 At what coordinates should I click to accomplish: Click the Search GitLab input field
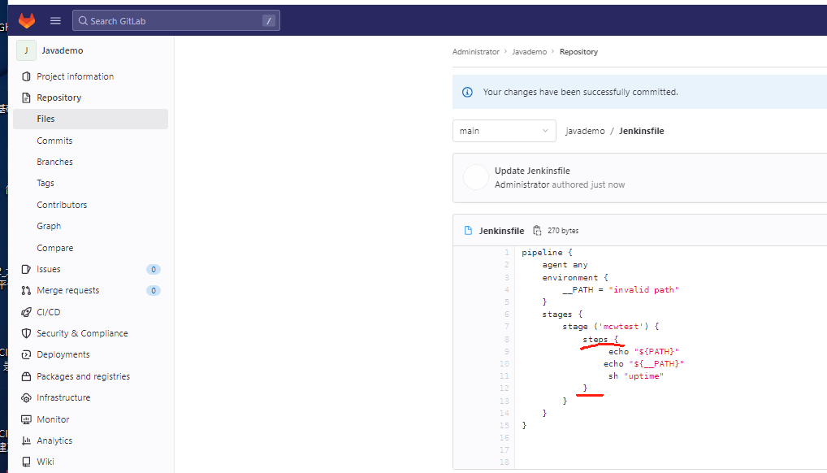[176, 20]
